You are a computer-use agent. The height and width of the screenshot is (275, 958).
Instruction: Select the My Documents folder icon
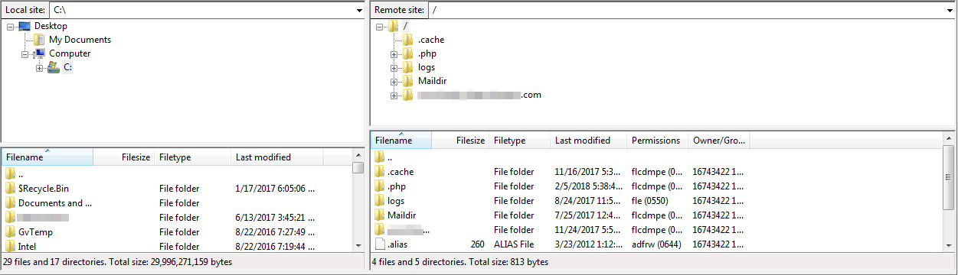pos(40,40)
